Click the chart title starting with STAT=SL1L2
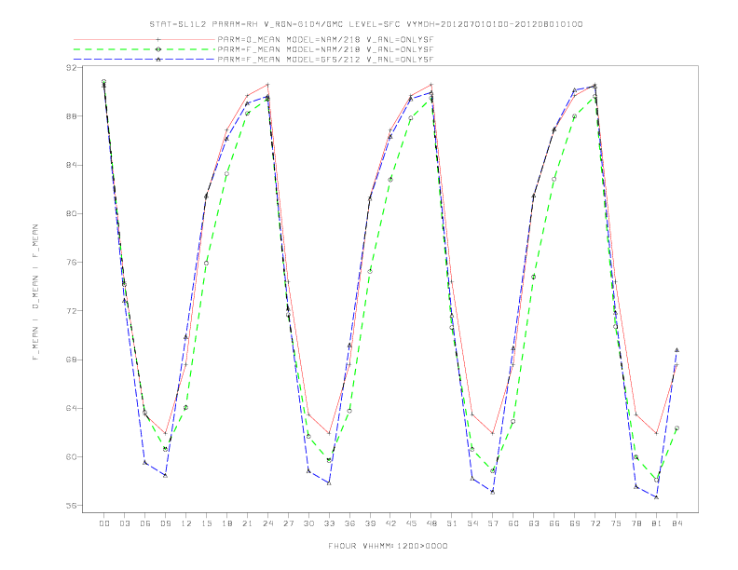 coord(366,24)
